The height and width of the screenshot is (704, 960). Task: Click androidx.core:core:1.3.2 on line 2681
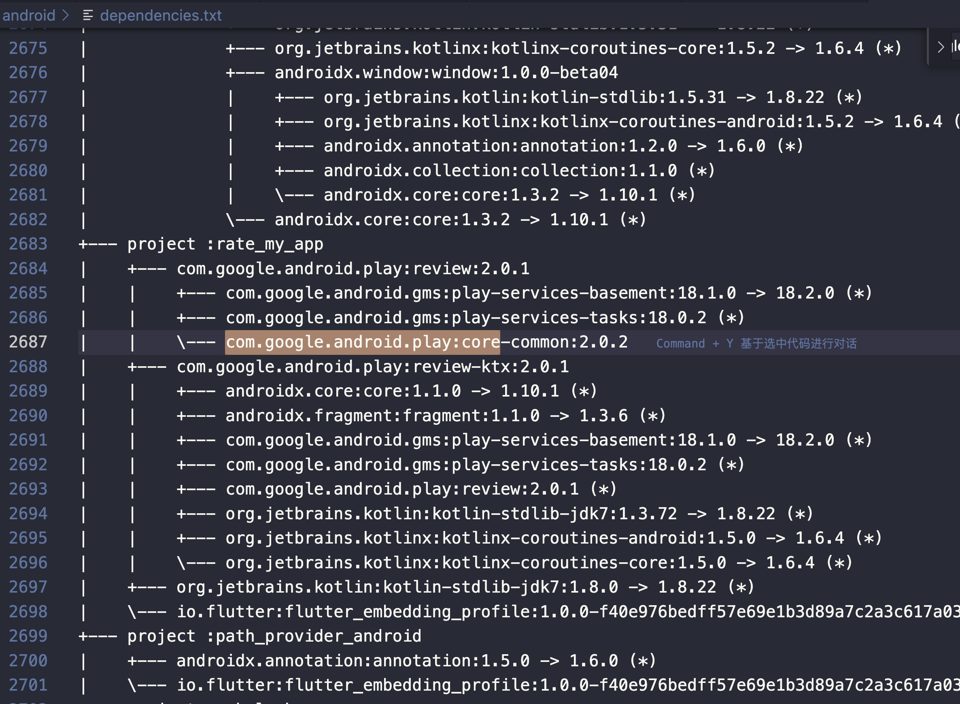tap(510, 195)
